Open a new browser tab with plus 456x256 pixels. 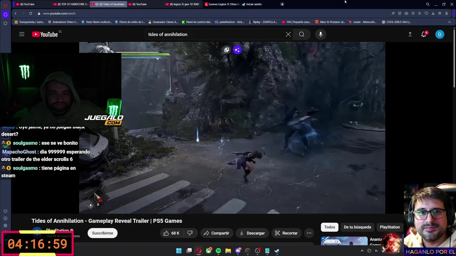pos(282,4)
